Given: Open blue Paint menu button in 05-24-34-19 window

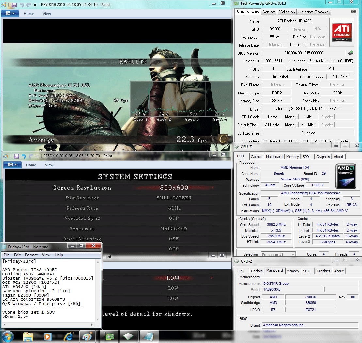Looking at the screenshot, I should click(10, 13).
